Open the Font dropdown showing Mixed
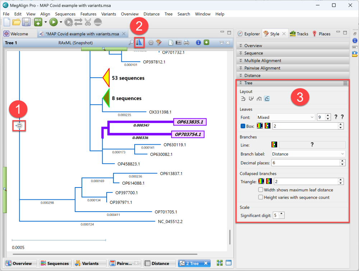The image size is (359, 271). tap(285, 117)
